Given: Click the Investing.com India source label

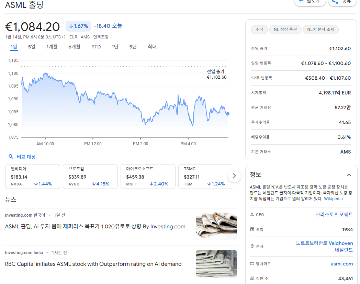Looking at the screenshot, I should coord(24,252).
